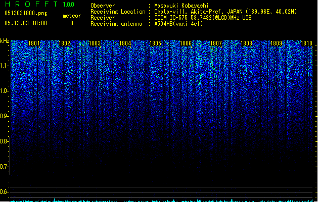Click the 1810 time marker
The height and width of the screenshot is (202, 318).
(306, 43)
